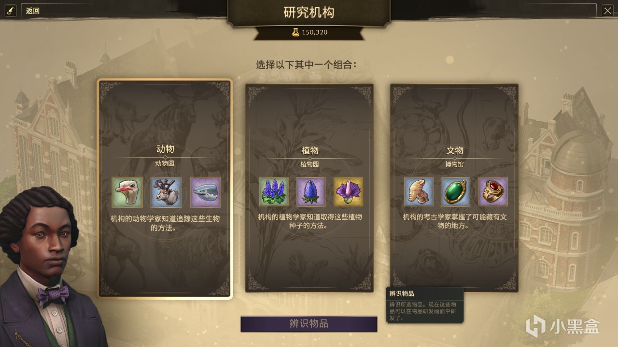The width and height of the screenshot is (618, 347).
Task: Choose the 文物 museum card
Action: click(x=454, y=188)
